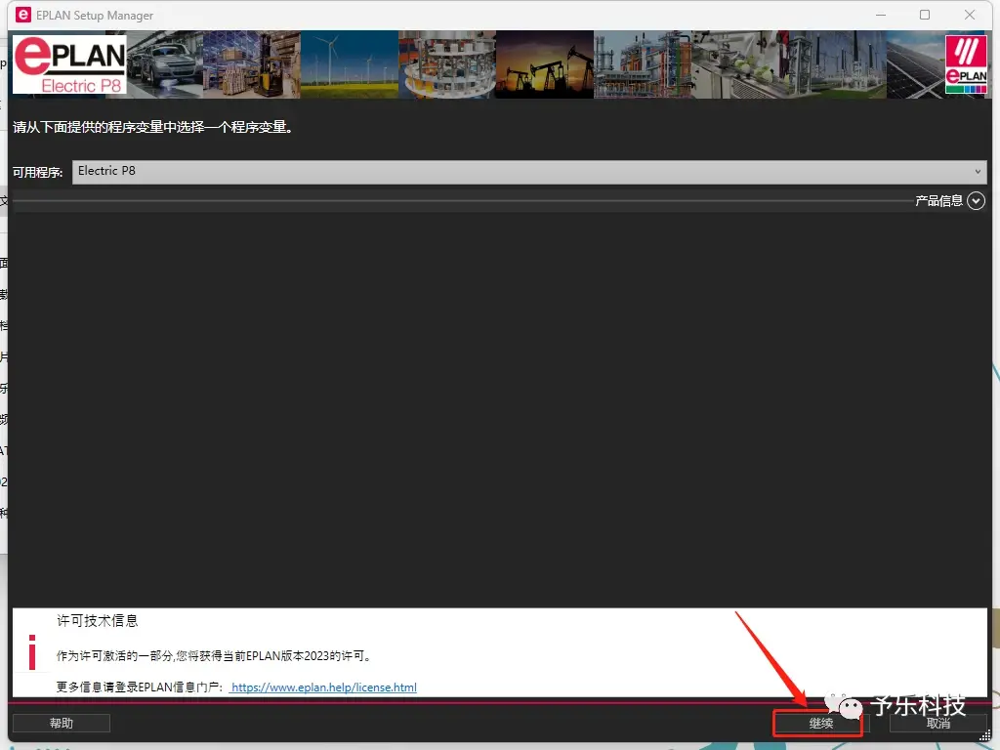
Task: Minimize the EPLAN Setup Manager window
Action: [x=881, y=15]
